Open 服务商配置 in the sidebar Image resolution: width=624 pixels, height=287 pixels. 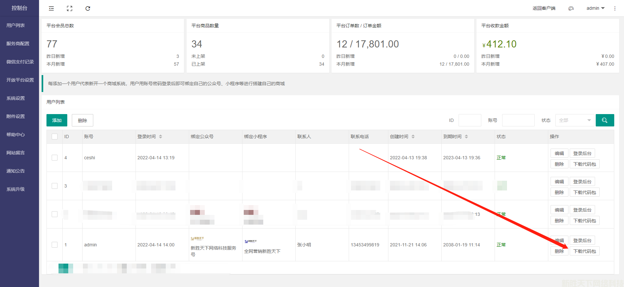pyautogui.click(x=18, y=44)
